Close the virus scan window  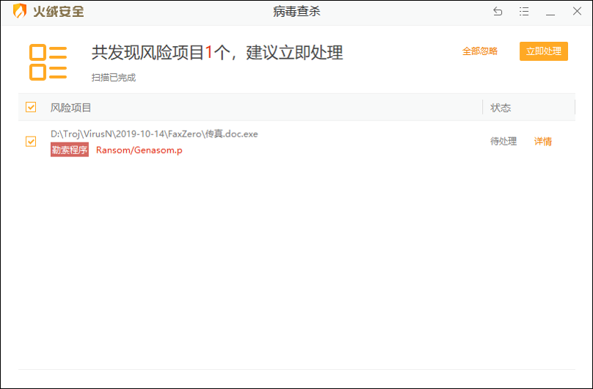click(577, 11)
